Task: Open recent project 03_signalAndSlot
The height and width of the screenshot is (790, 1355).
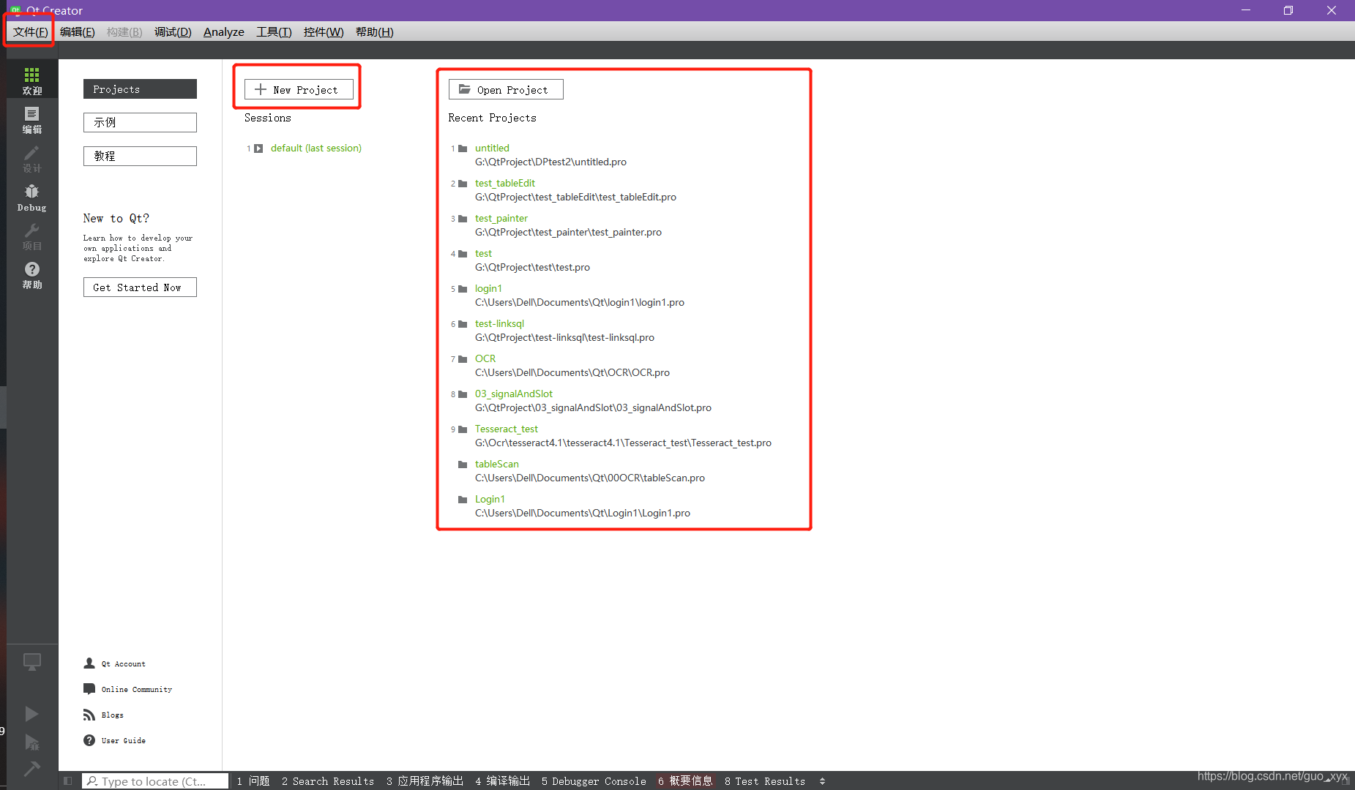Action: point(514,394)
